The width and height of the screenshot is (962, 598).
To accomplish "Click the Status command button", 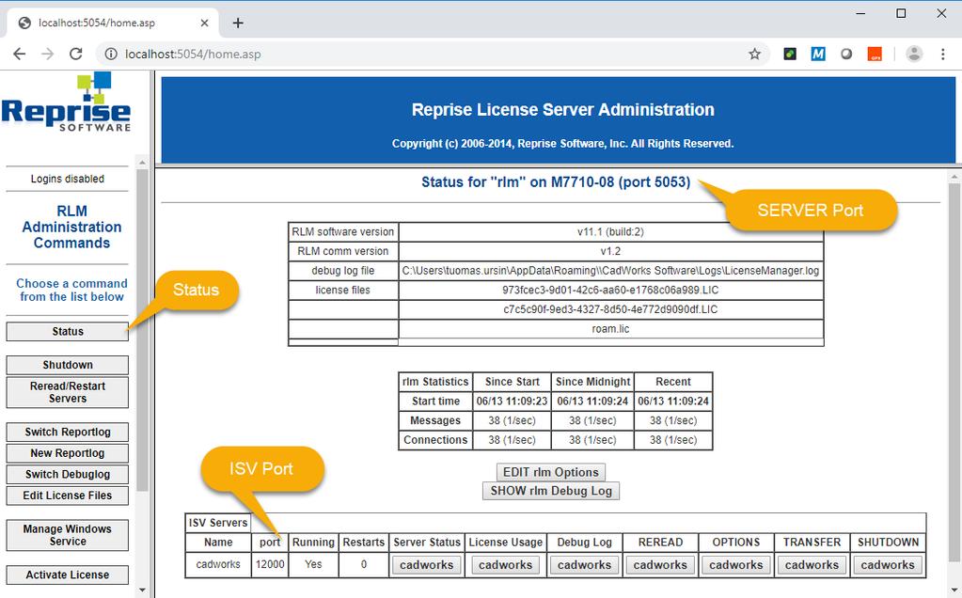I will [x=68, y=331].
